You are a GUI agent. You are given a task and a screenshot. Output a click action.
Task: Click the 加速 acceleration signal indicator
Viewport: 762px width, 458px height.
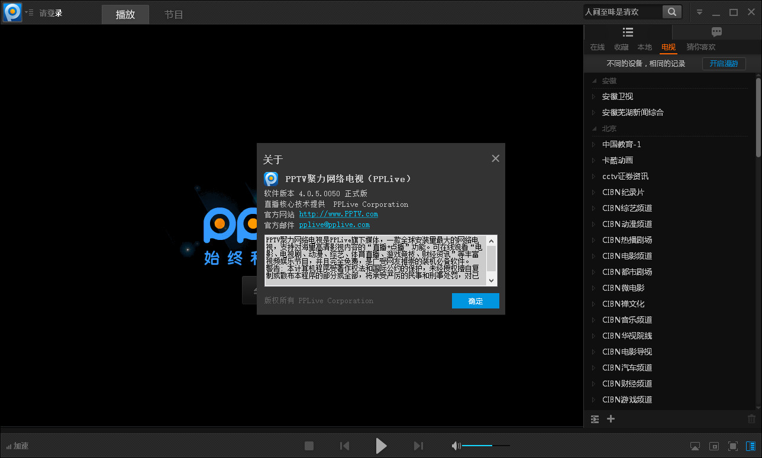[x=18, y=446]
